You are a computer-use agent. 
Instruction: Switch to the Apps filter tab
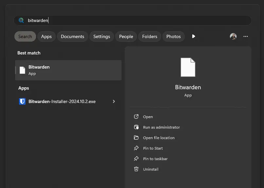point(46,36)
